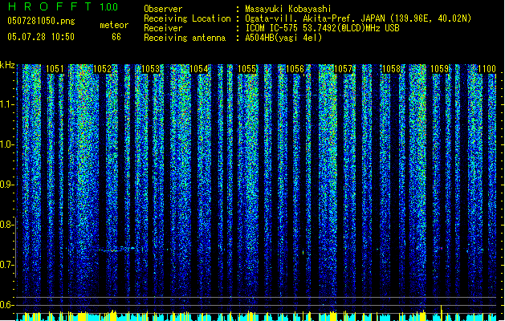Click the Receiving Location value Ogata-vill. Akita-Pref.

[301, 18]
